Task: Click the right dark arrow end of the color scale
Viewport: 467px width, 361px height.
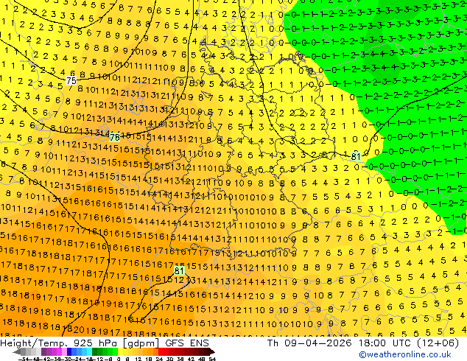Action: (x=211, y=352)
